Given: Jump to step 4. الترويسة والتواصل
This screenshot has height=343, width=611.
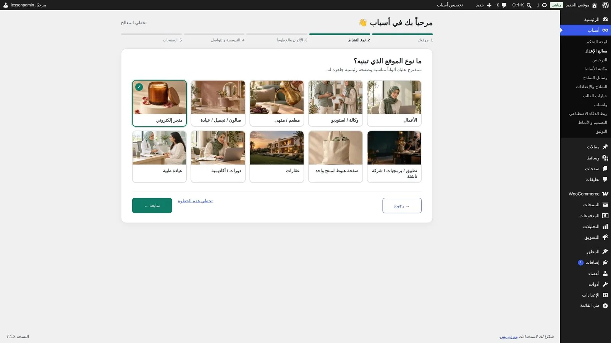Looking at the screenshot, I should click(x=214, y=38).
